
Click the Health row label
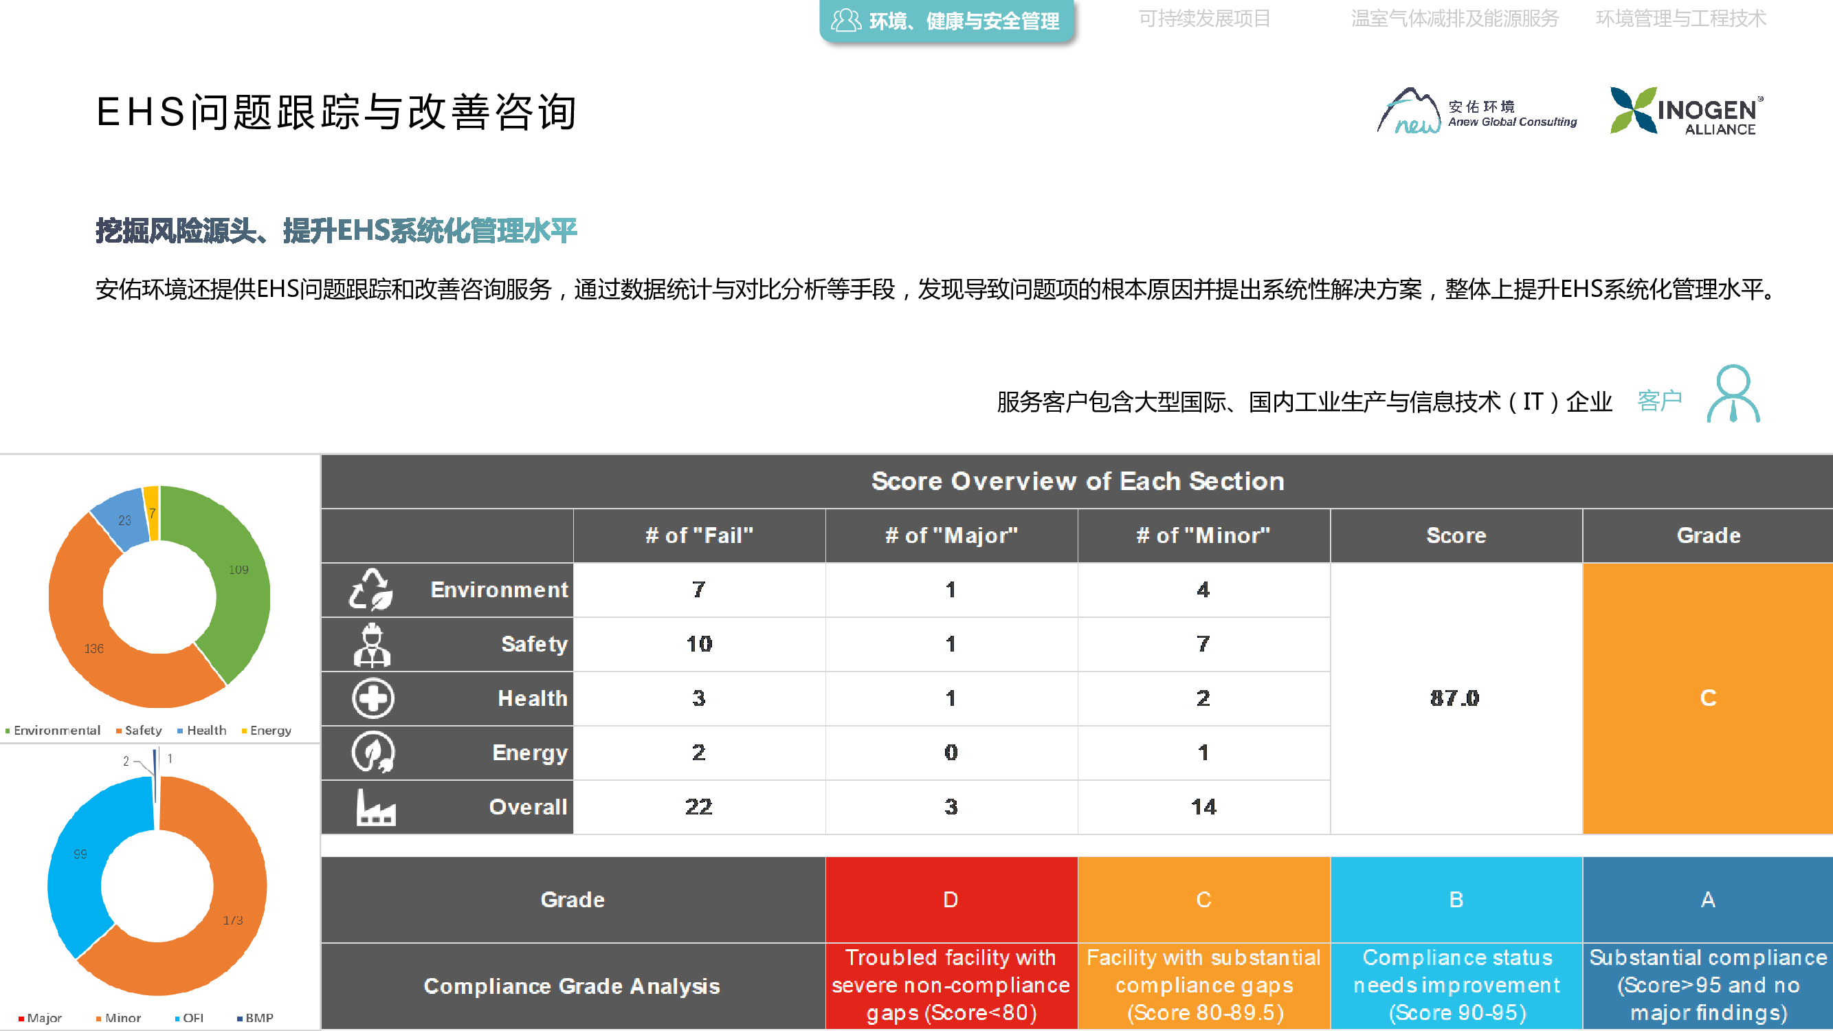[x=533, y=699]
